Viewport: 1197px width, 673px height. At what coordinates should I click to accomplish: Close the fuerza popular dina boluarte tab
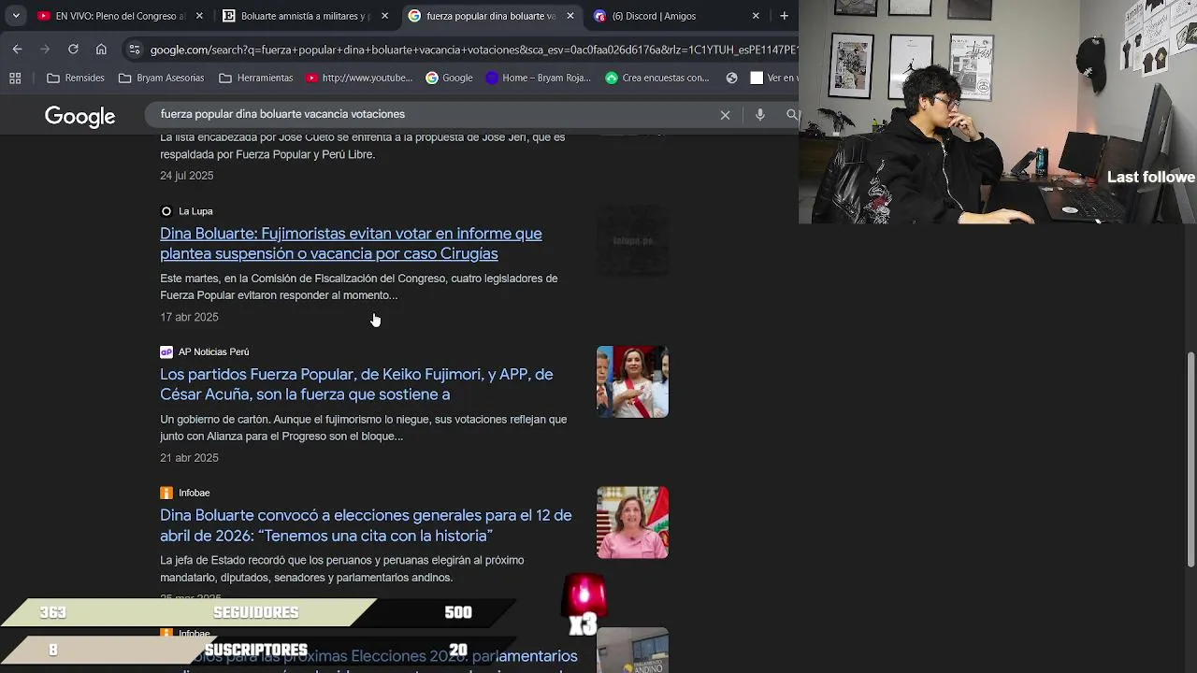pyautogui.click(x=570, y=16)
